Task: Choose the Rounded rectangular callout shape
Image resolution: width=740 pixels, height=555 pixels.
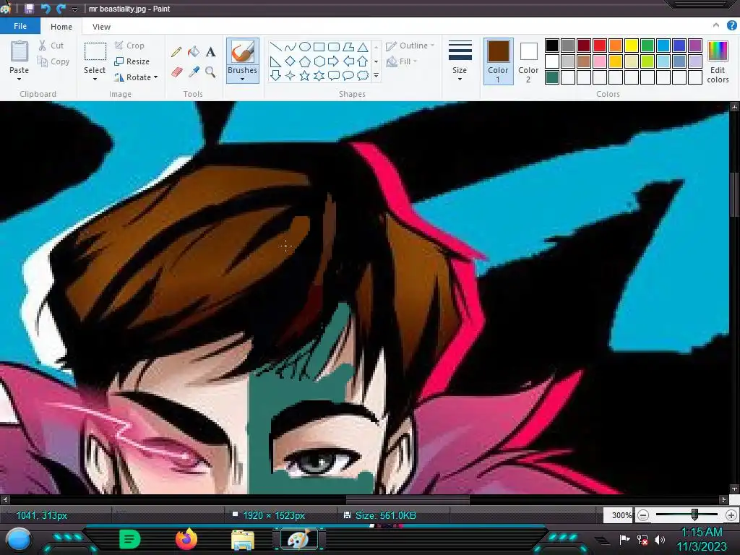Action: (x=334, y=75)
